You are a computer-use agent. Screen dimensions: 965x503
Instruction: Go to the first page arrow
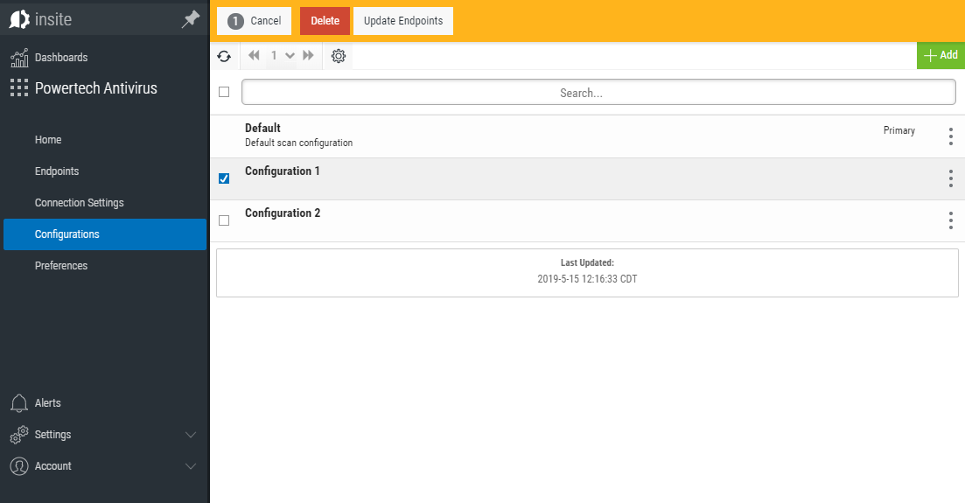coord(254,55)
